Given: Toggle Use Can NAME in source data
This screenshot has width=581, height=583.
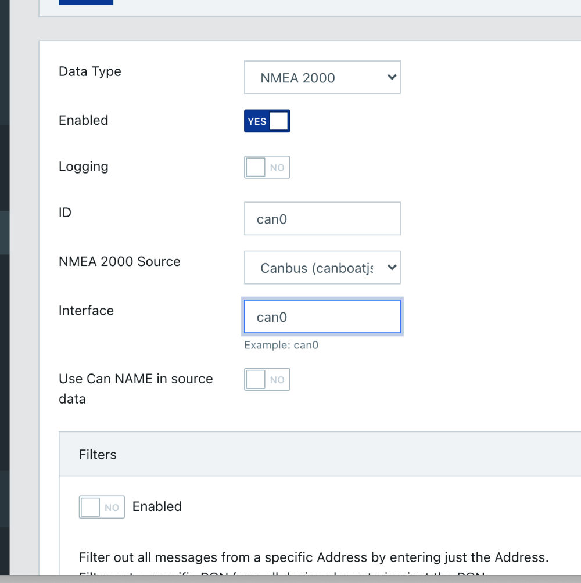Looking at the screenshot, I should [x=267, y=380].
